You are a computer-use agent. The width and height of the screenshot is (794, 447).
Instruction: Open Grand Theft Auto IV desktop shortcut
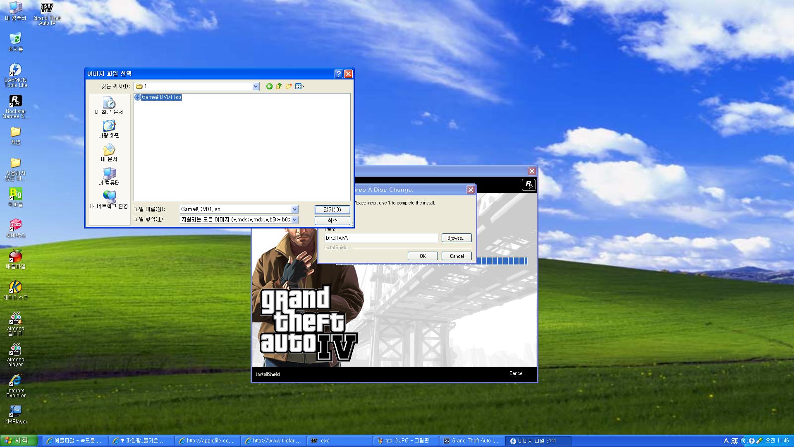pos(47,14)
